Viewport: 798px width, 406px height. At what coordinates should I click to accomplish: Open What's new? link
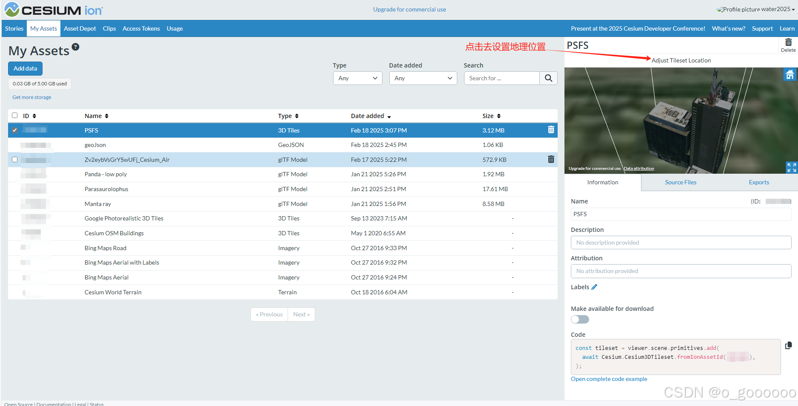(728, 28)
